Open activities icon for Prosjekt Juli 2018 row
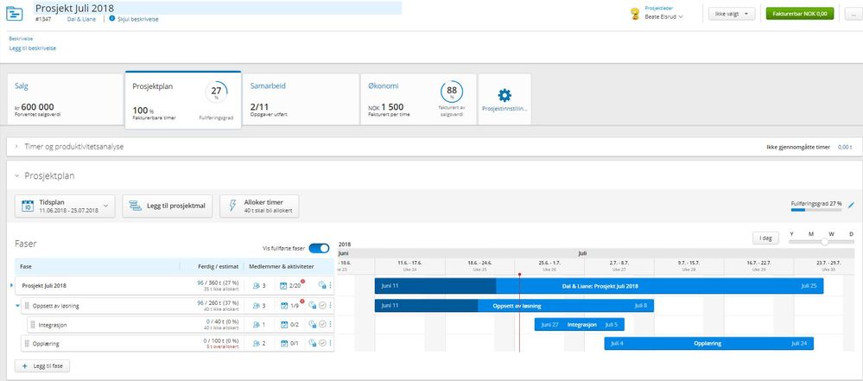Screen dimensions: 863x381 pyautogui.click(x=284, y=286)
